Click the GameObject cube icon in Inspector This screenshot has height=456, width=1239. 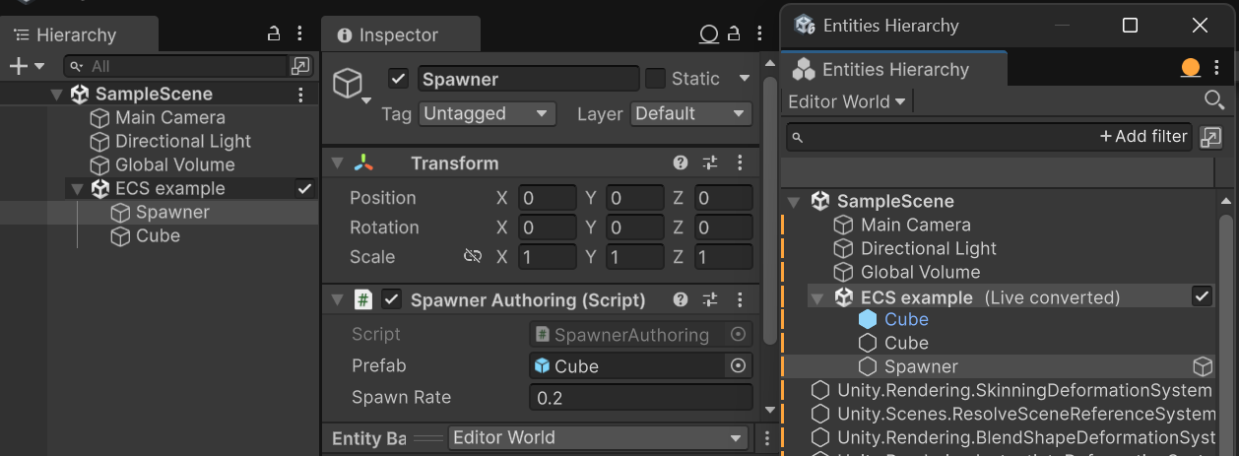(347, 83)
